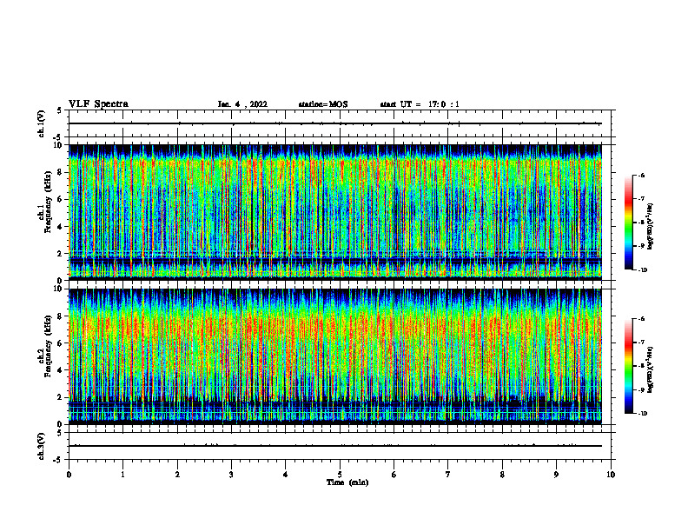This screenshot has height=532, width=688.
Task: Click the time axis tick label "3"
Action: (x=231, y=474)
